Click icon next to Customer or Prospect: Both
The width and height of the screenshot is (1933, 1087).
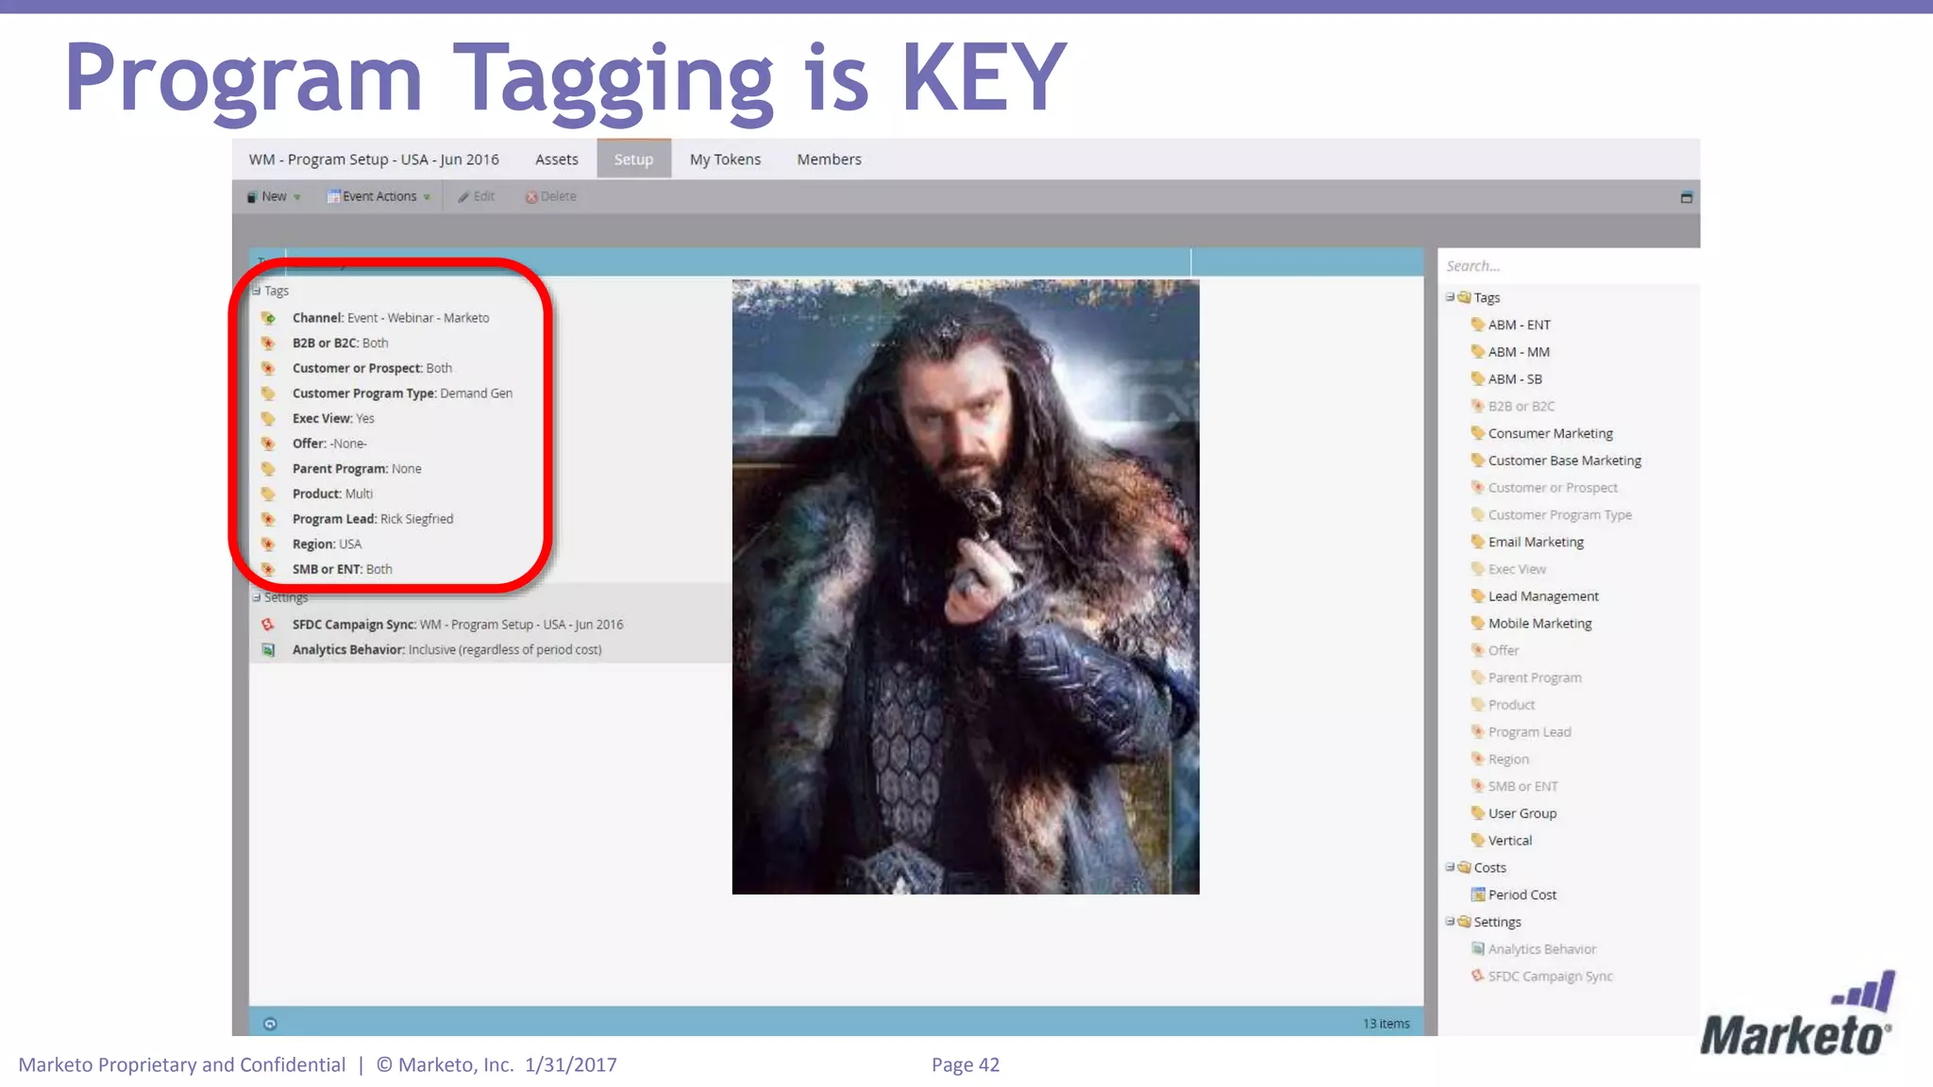click(268, 368)
